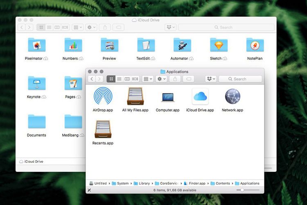Open Recents.app drawer icon
Image resolution: width=307 pixels, height=205 pixels.
(x=103, y=129)
